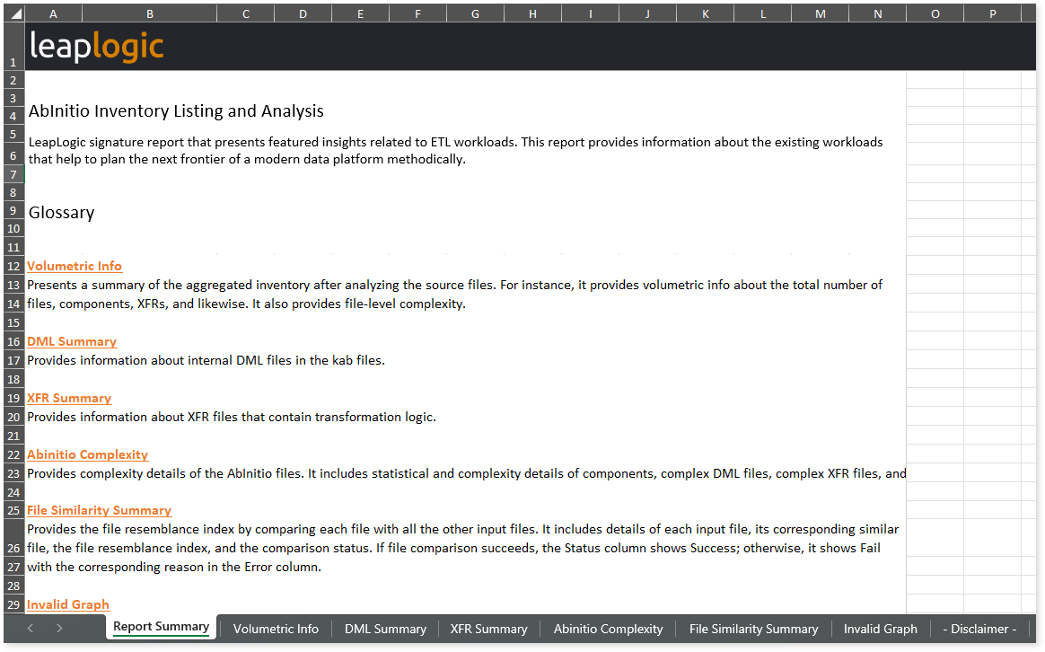This screenshot has height=652, width=1045.
Task: Open the XFR Summary sheet tab
Action: click(x=488, y=629)
